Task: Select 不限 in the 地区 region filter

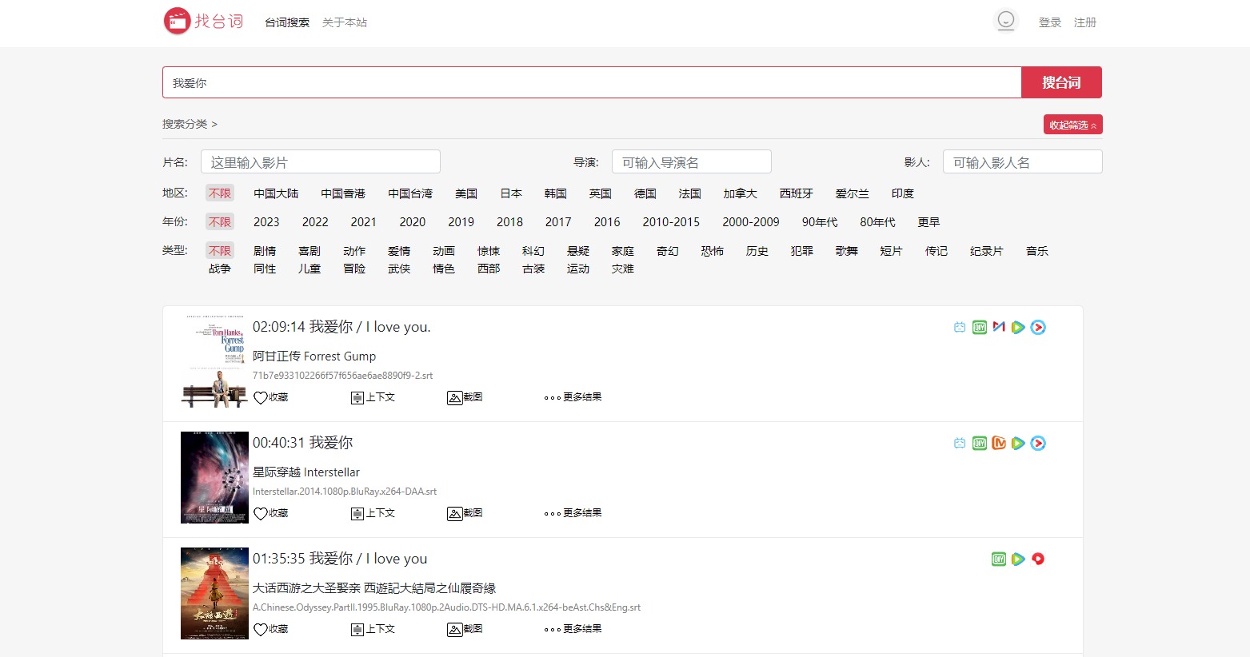Action: point(220,193)
